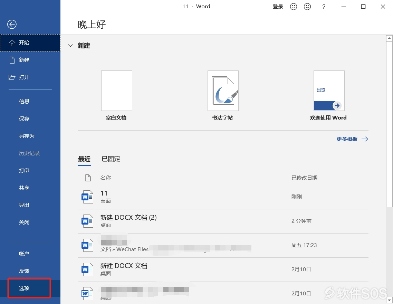Click the Word icon for 新建 DOCX 文档 (2)

(87, 221)
